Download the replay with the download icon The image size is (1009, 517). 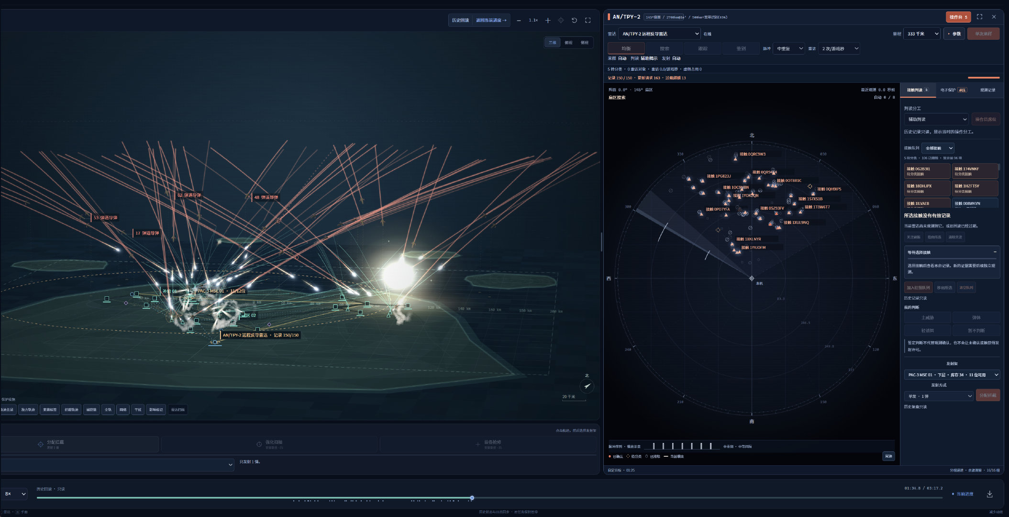[x=989, y=494]
